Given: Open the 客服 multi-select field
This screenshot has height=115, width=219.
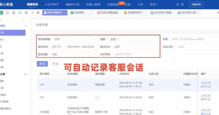Looking at the screenshot, I should 133,39.
